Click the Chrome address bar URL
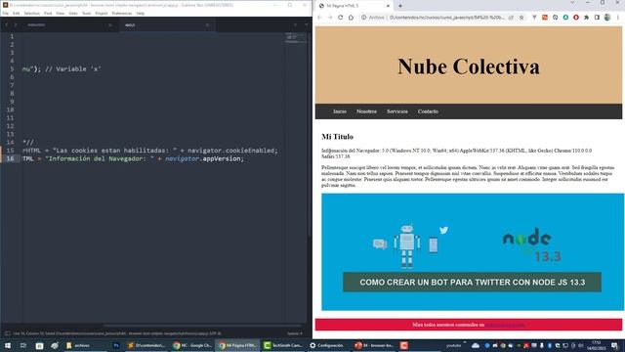Image resolution: width=625 pixels, height=352 pixels. tap(446, 18)
